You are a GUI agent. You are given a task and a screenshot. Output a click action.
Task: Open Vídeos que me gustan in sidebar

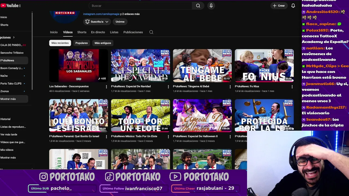pyautogui.click(x=13, y=142)
